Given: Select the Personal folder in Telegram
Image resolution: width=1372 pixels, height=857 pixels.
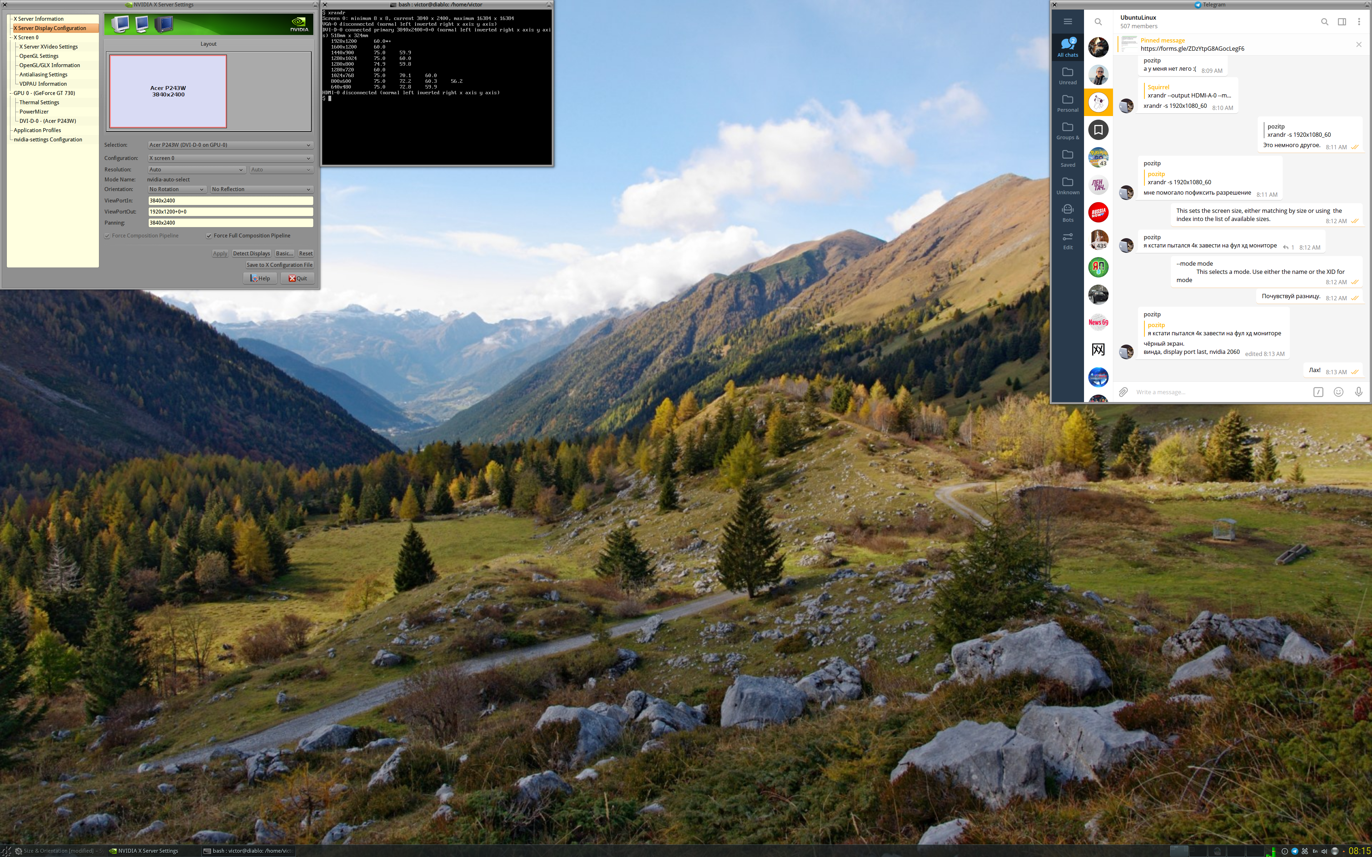Looking at the screenshot, I should [1068, 103].
